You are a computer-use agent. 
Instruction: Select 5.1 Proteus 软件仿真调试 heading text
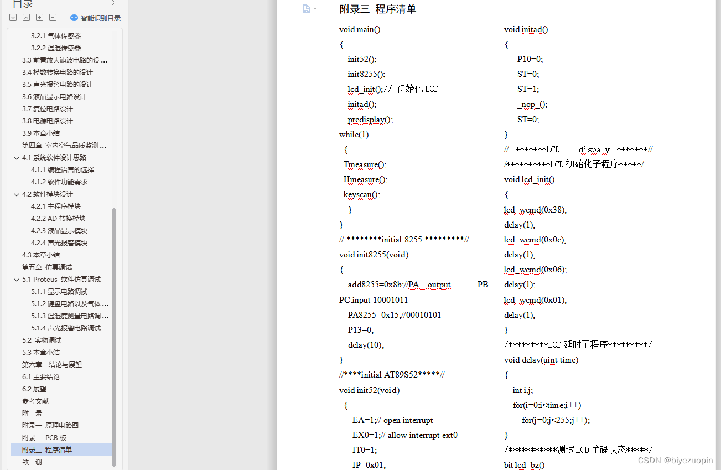pos(61,280)
